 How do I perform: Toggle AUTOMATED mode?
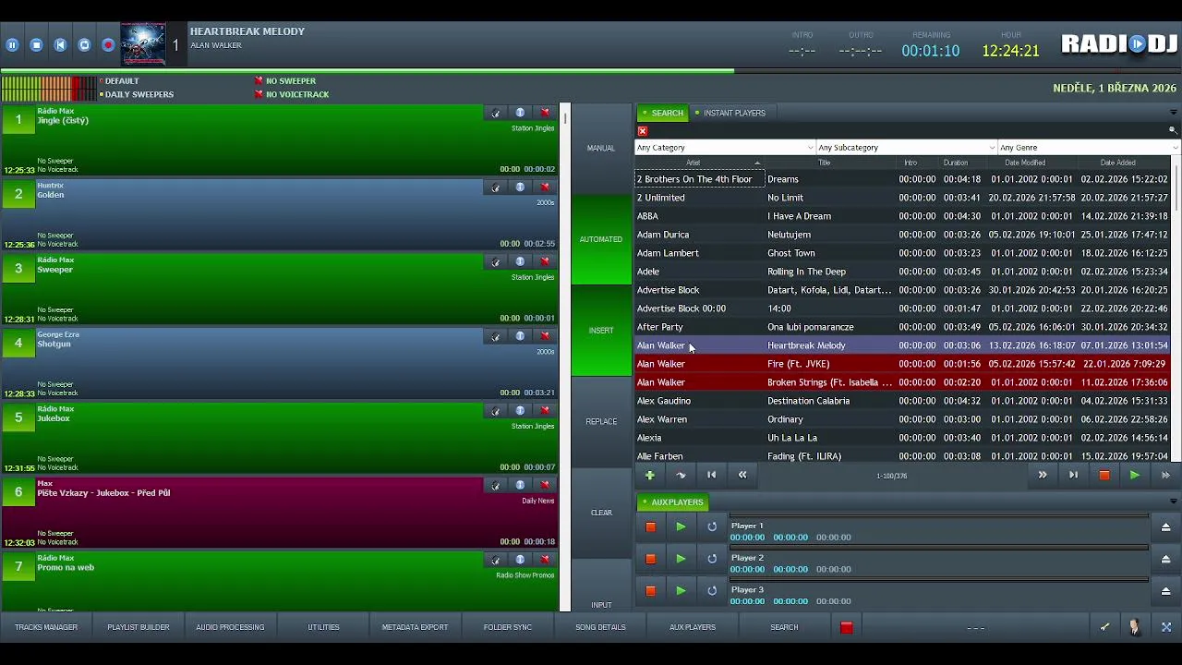tap(601, 239)
